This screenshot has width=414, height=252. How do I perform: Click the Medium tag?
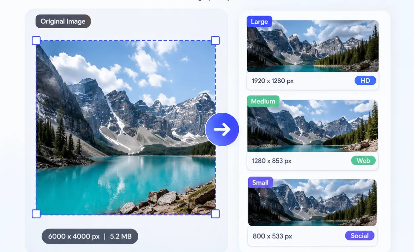(x=263, y=101)
